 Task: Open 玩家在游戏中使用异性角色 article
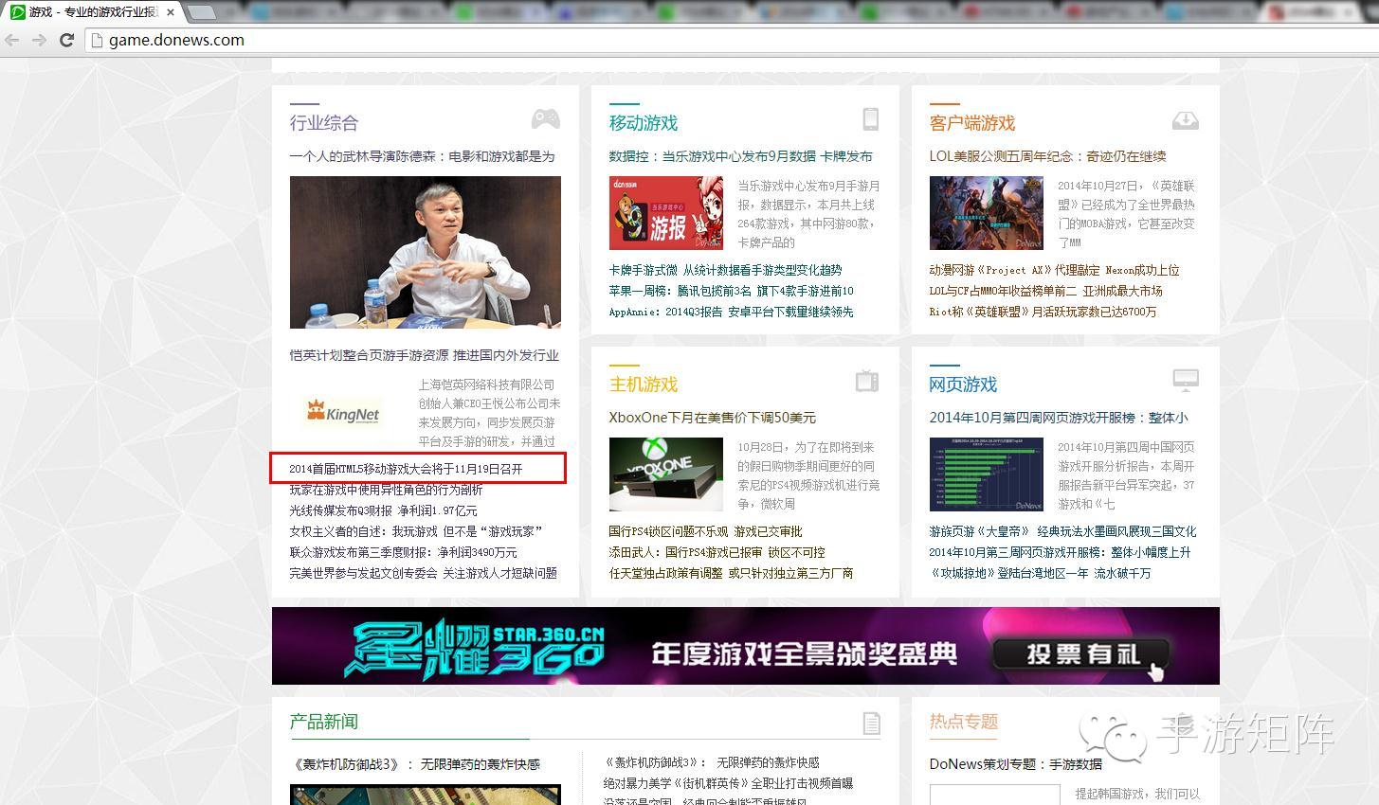point(387,490)
